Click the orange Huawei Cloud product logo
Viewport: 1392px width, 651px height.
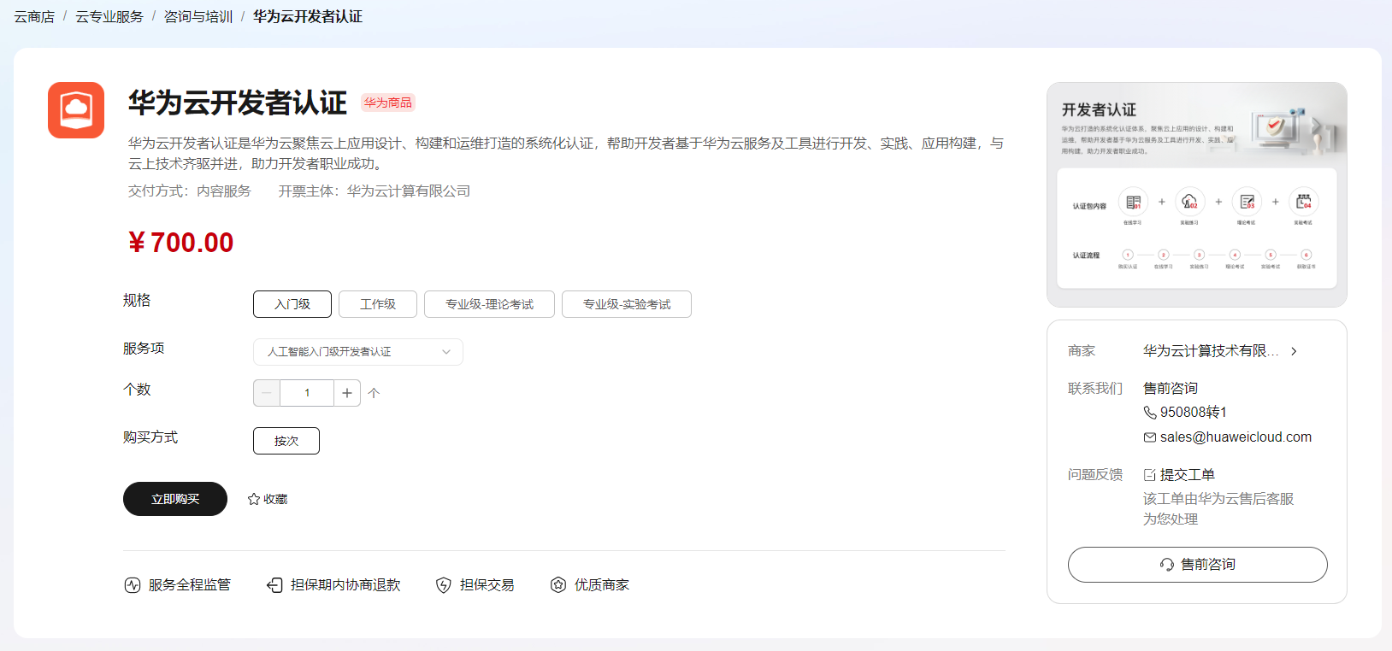pos(76,110)
